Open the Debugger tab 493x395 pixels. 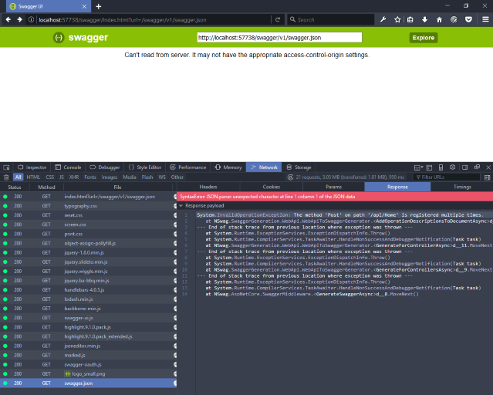tap(105, 167)
